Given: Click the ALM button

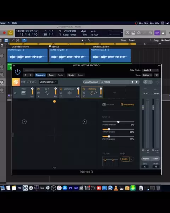Looking at the screenshot, I should coord(146,93).
